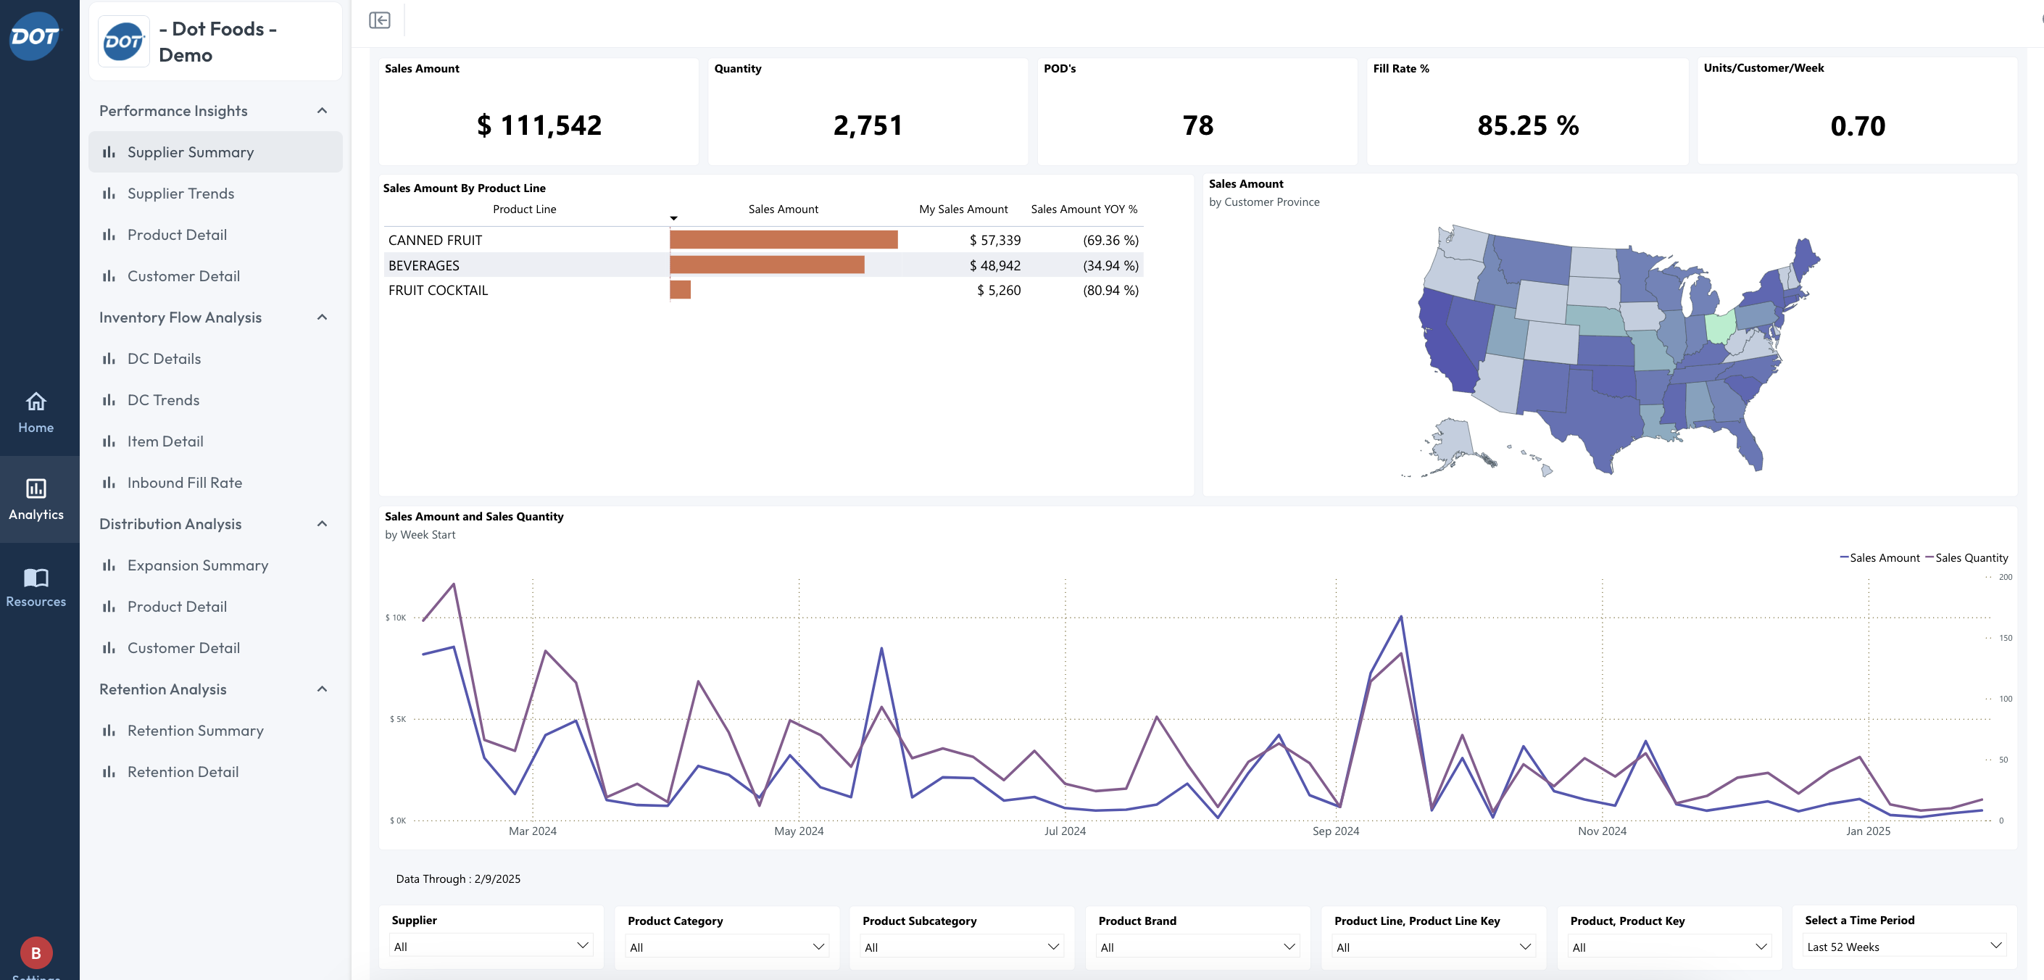Select the CANNED FRUIT product line row
Screen dimensions: 2044x980
[x=435, y=241]
